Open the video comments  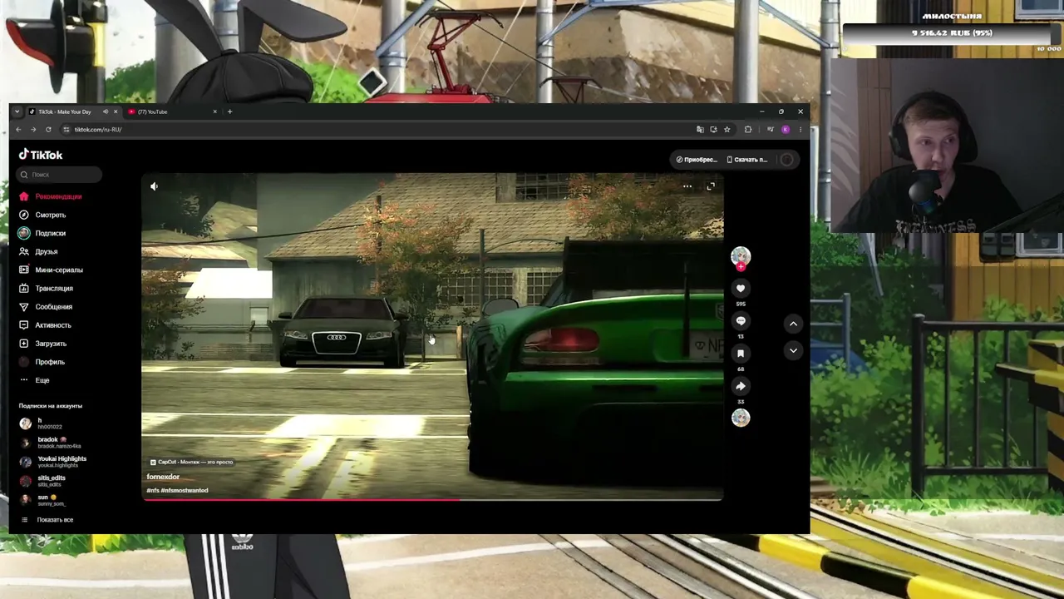pyautogui.click(x=741, y=320)
